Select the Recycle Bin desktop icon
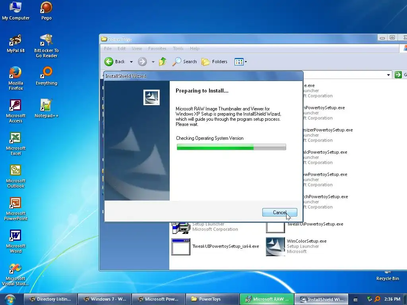Image resolution: width=407 pixels, height=305 pixels. point(388,276)
